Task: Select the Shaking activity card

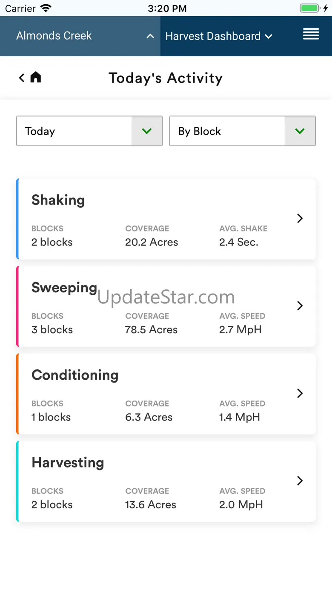Action: point(166,219)
